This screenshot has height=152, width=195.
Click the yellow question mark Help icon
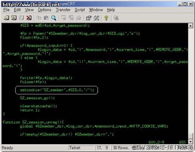click(106, 18)
